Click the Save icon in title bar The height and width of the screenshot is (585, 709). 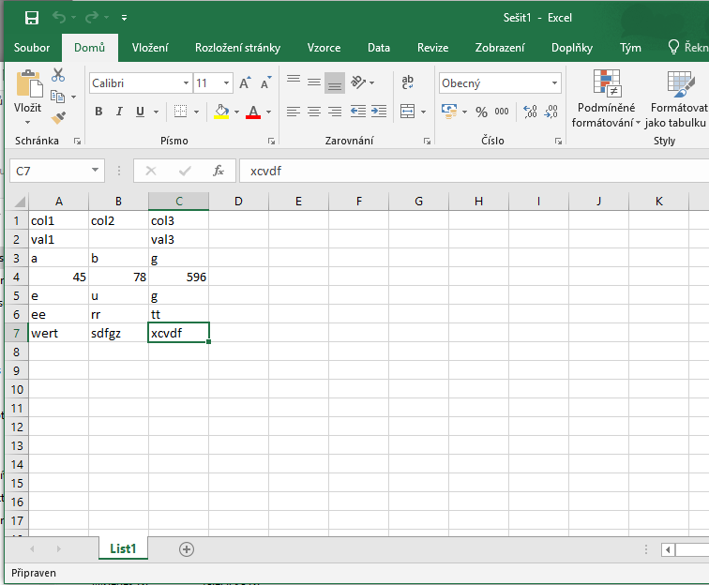[x=32, y=18]
